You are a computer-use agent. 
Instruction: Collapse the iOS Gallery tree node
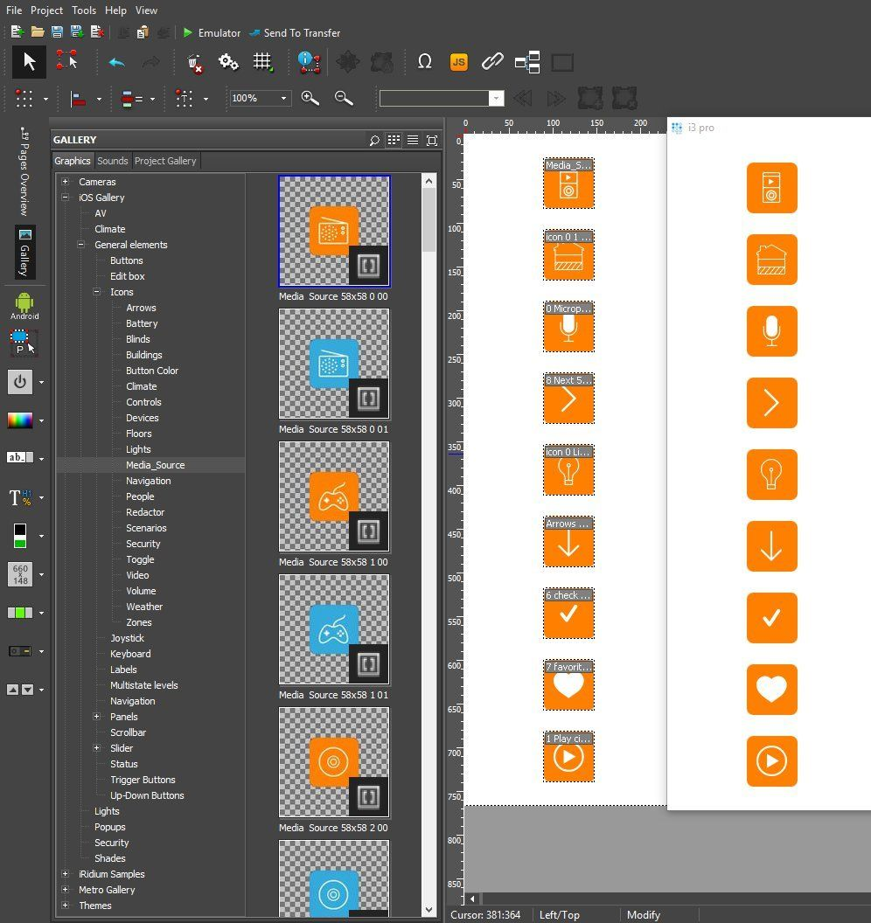click(66, 198)
